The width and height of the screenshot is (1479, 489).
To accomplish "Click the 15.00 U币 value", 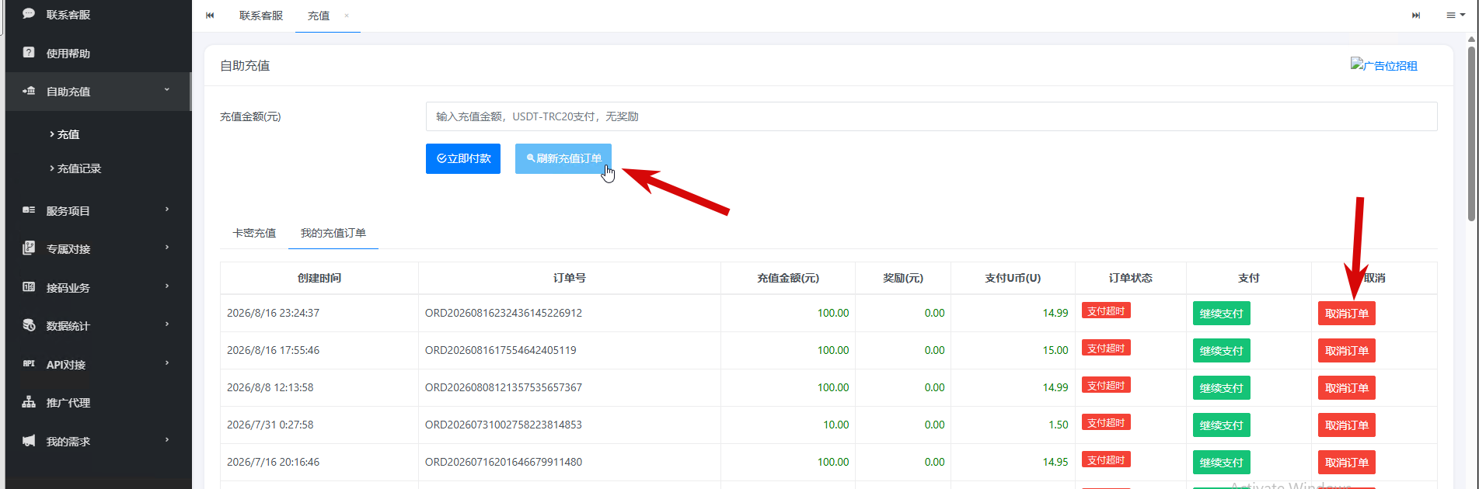I will click(x=1055, y=350).
